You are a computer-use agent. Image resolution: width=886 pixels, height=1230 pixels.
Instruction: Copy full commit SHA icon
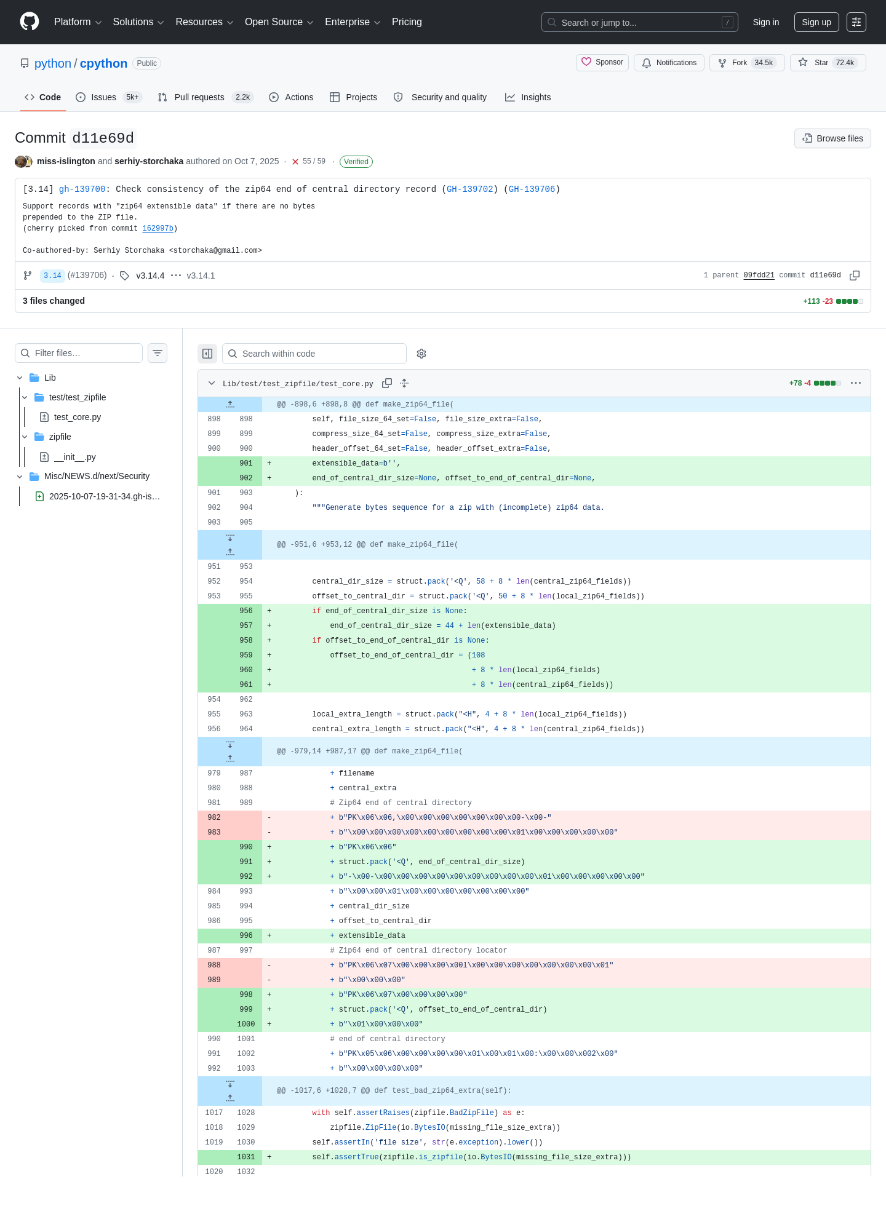click(x=855, y=276)
